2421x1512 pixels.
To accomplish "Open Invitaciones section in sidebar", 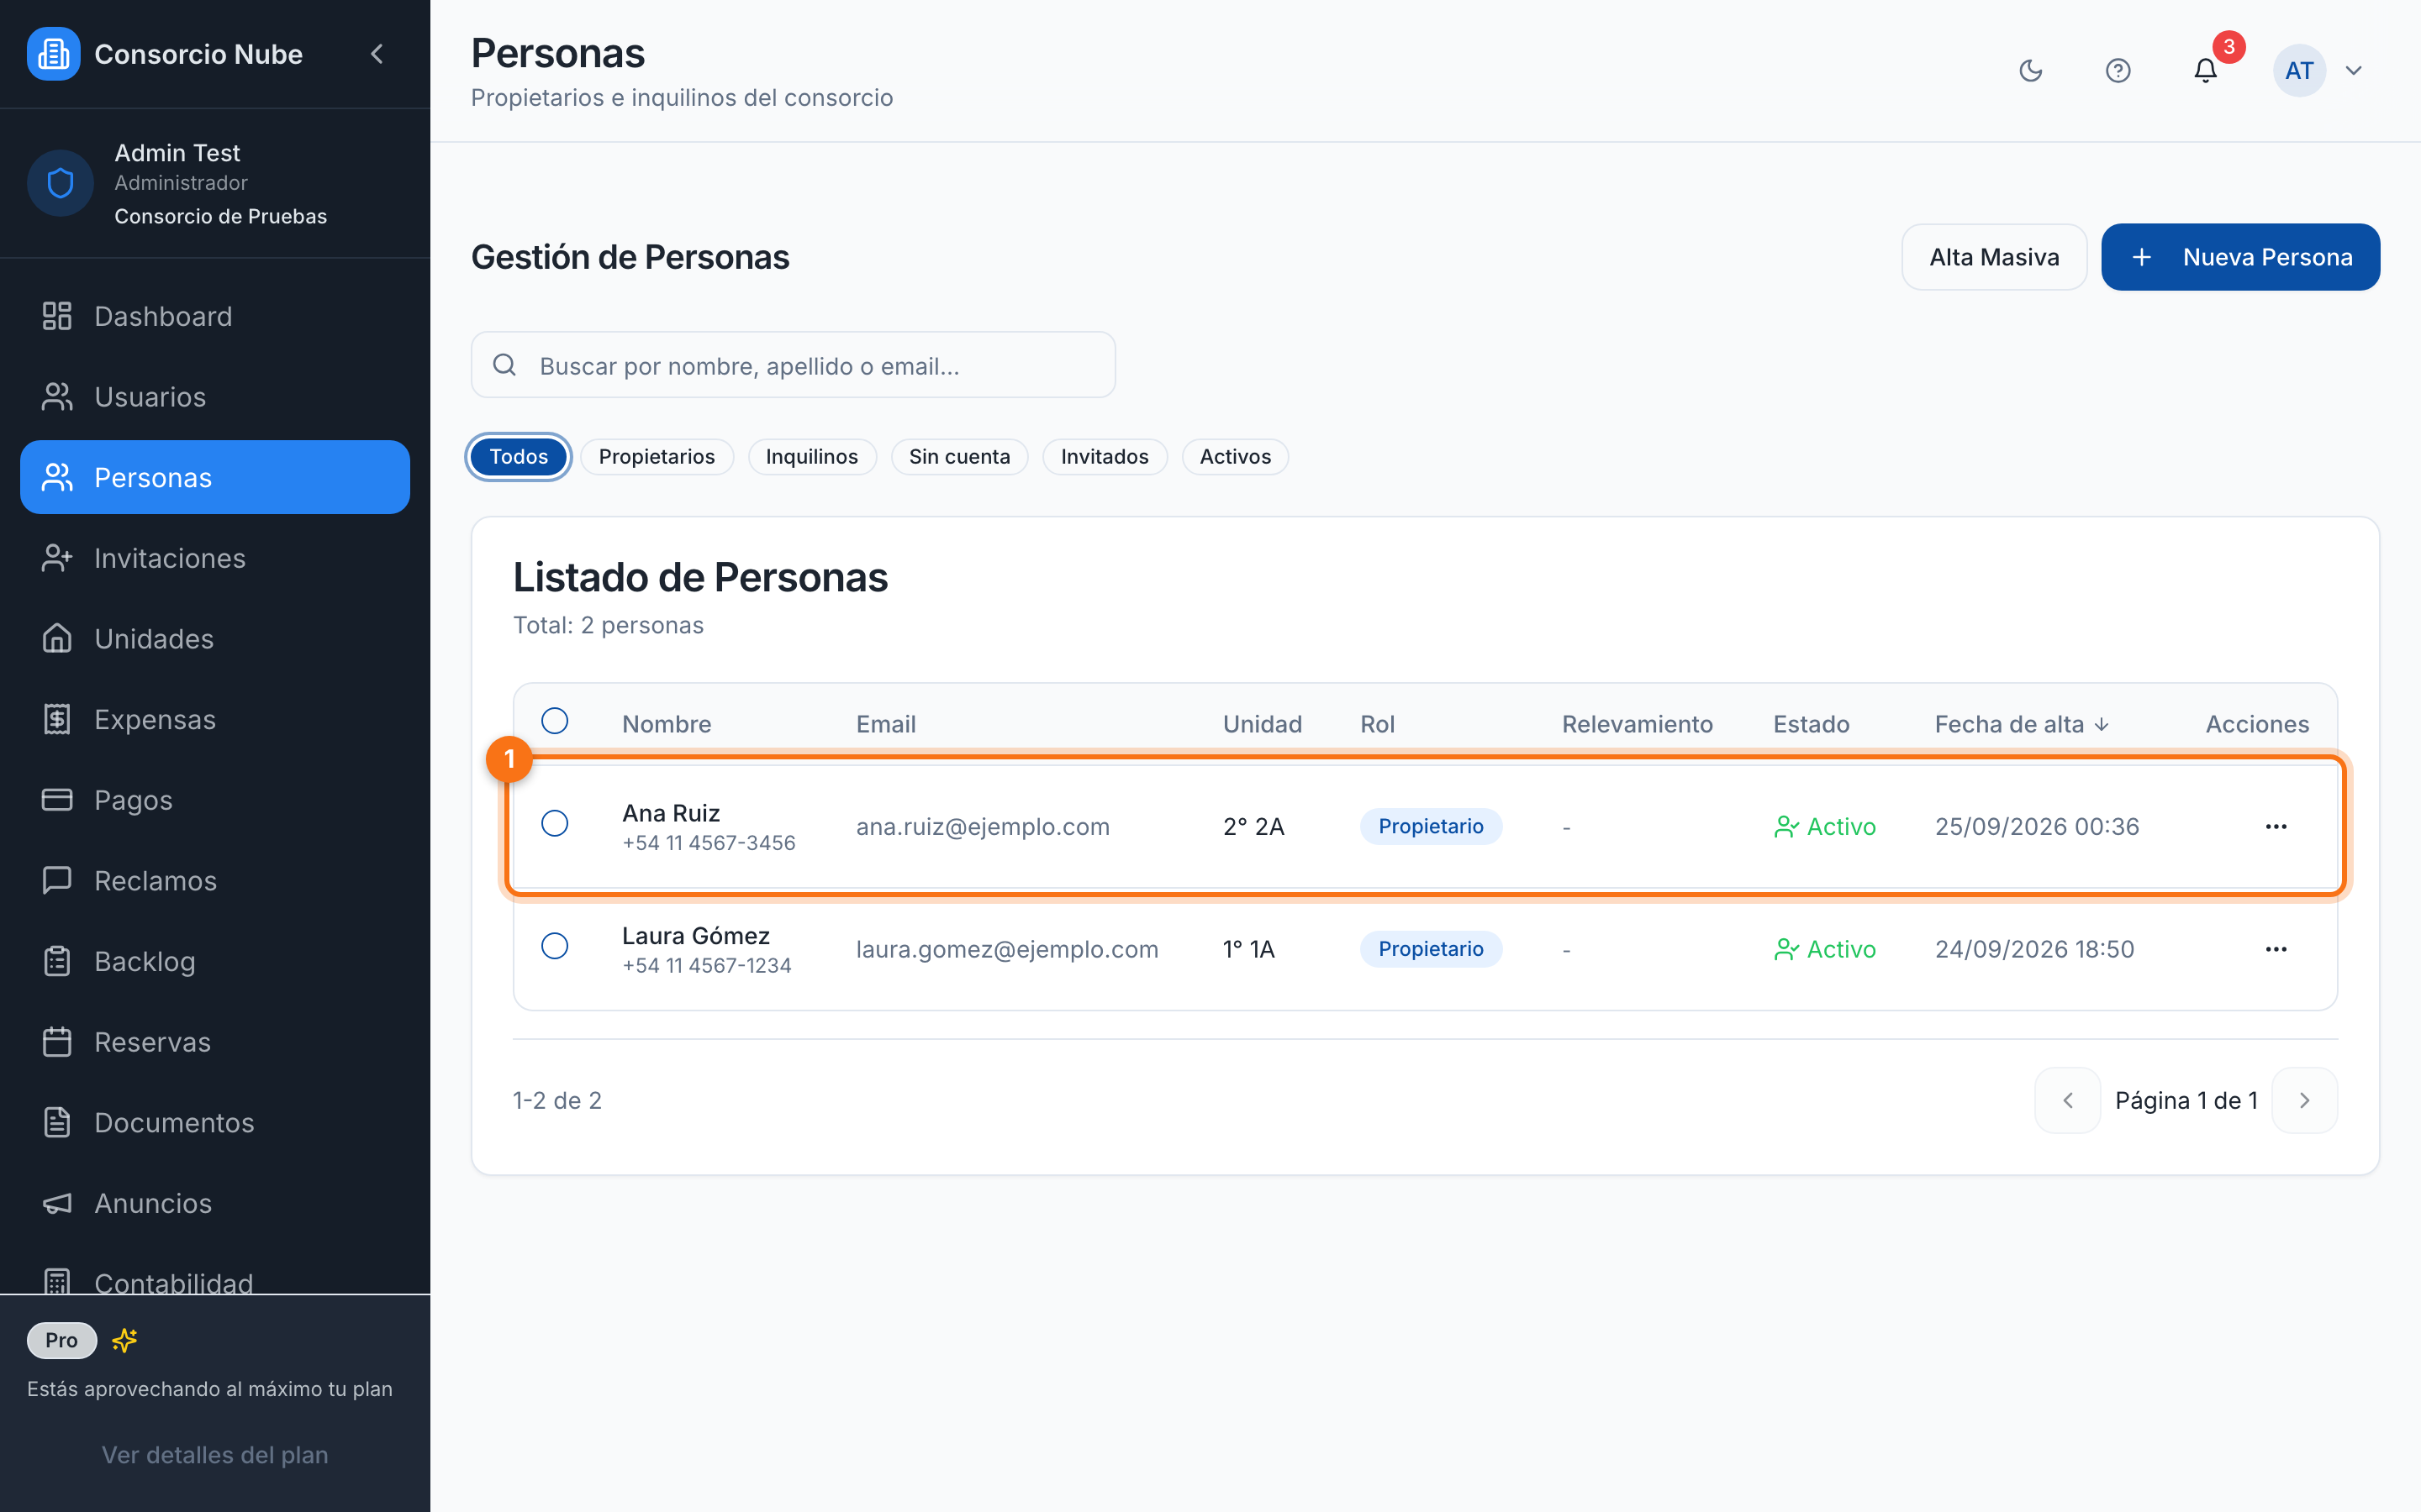I will tap(215, 558).
